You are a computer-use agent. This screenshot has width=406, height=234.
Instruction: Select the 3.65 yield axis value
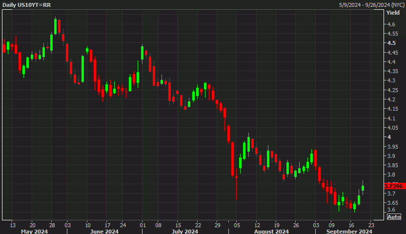click(392, 203)
